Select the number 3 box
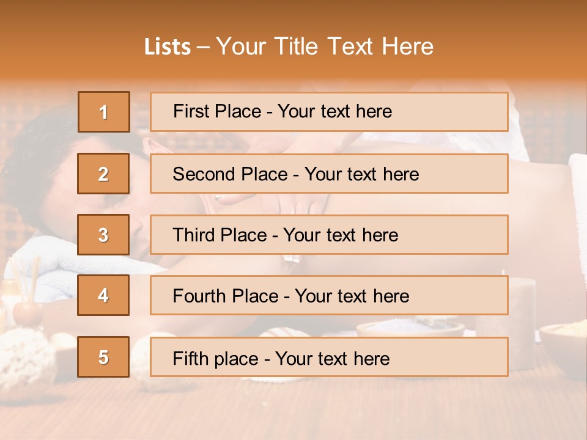The width and height of the screenshot is (587, 440). pyautogui.click(x=103, y=235)
